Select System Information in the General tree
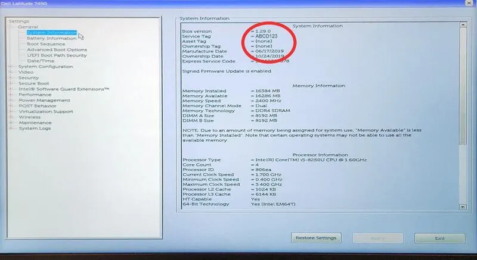 (x=52, y=33)
